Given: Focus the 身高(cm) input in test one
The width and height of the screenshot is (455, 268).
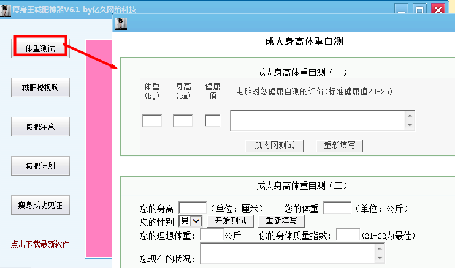Looking at the screenshot, I should pyautogui.click(x=183, y=121).
